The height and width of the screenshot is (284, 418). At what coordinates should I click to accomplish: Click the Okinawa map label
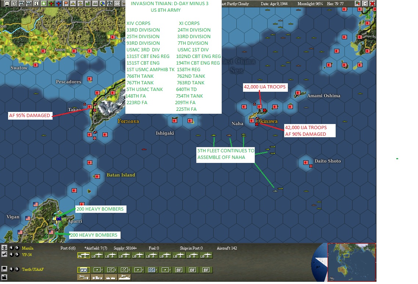tap(267, 121)
